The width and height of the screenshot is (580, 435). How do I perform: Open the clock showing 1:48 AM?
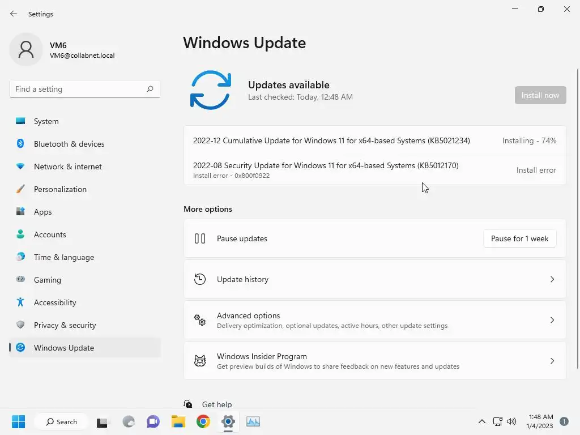(x=540, y=421)
